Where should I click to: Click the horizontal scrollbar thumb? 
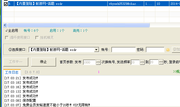[79, 25]
